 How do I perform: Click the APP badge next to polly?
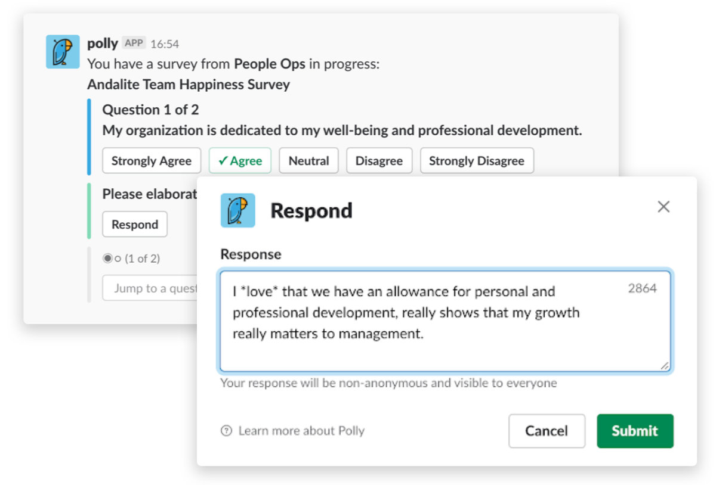[x=134, y=43]
